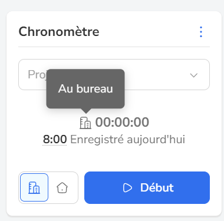The width and height of the screenshot is (224, 221).
Task: Click the house icon in location switcher
Action: (62, 187)
